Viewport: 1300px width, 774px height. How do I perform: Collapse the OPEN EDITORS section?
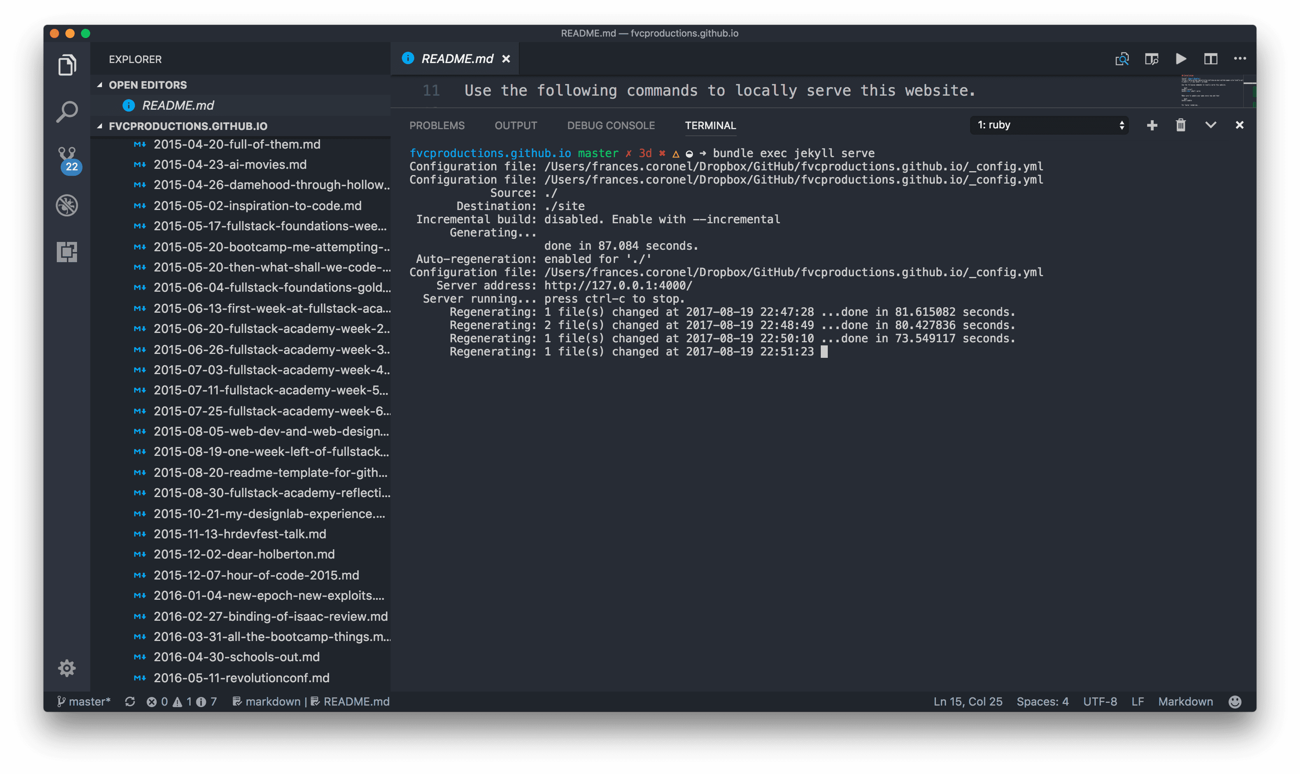[x=147, y=85]
